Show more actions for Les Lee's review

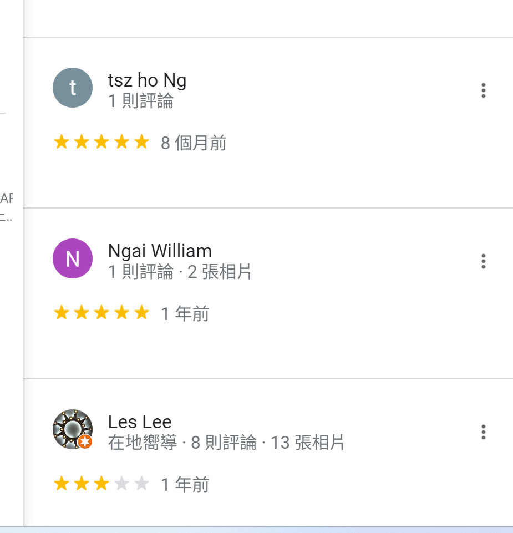(484, 432)
